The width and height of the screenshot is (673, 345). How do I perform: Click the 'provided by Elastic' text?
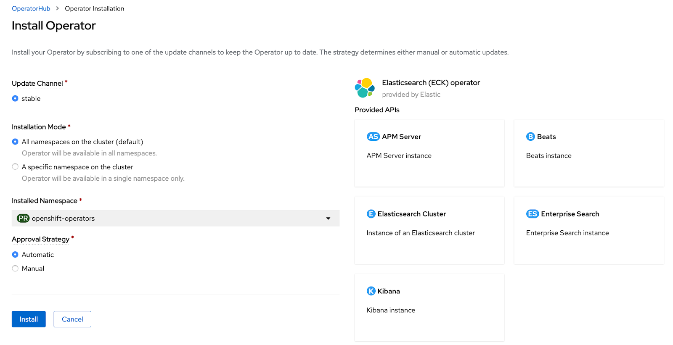point(411,95)
